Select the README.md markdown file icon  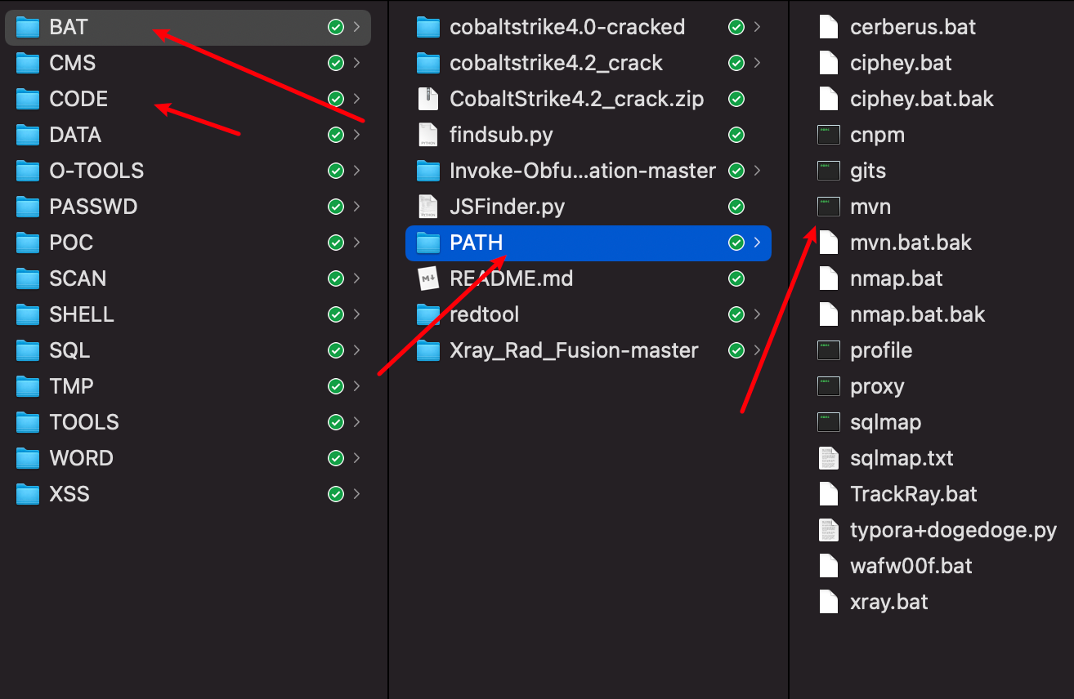click(428, 279)
